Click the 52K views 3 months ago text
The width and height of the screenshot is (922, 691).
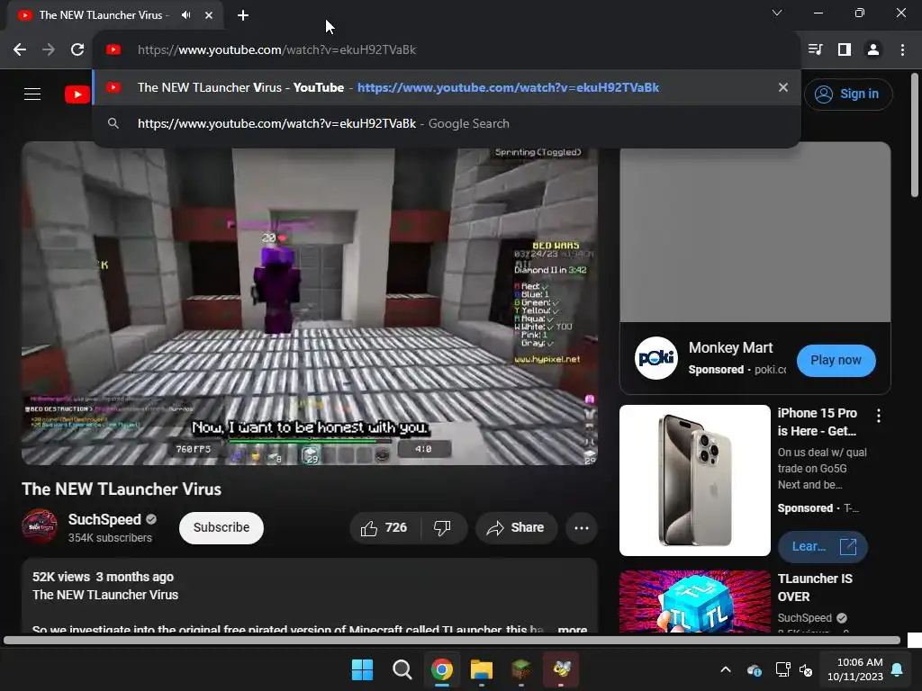click(x=103, y=577)
